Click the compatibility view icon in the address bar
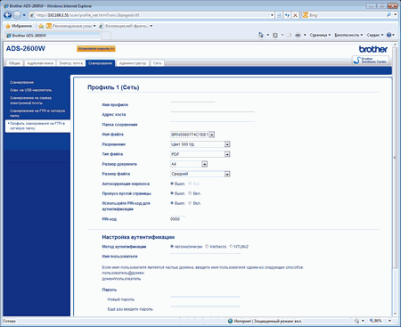 point(279,15)
